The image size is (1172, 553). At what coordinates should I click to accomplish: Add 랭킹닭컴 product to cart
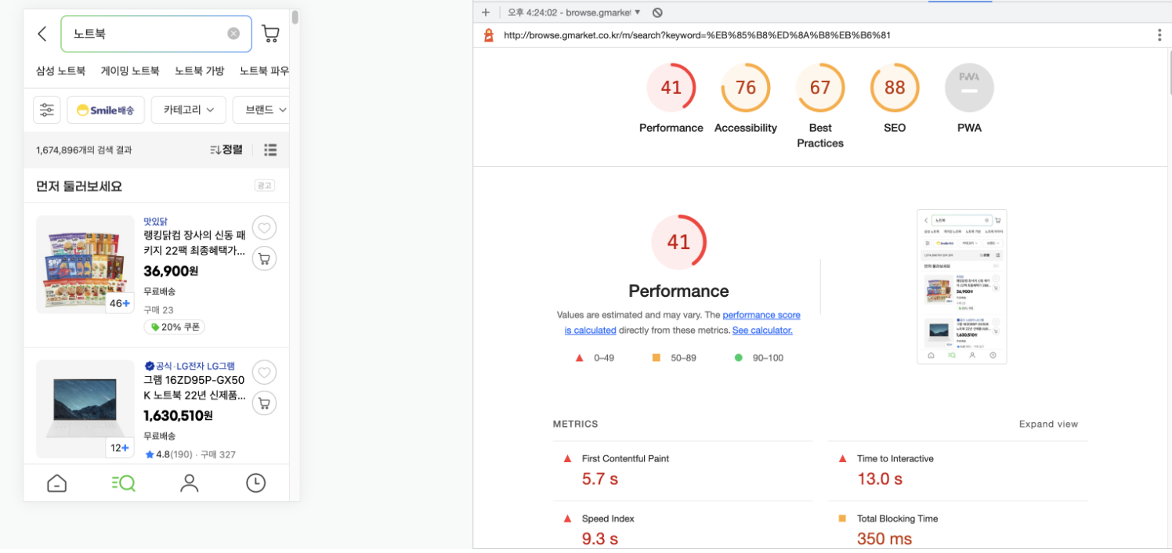point(264,258)
